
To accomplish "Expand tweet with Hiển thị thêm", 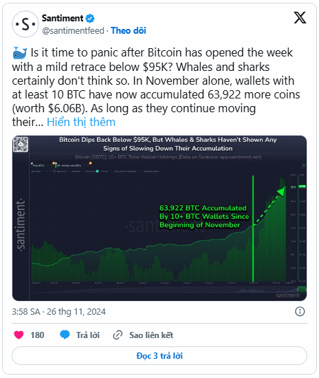I will tap(81, 122).
